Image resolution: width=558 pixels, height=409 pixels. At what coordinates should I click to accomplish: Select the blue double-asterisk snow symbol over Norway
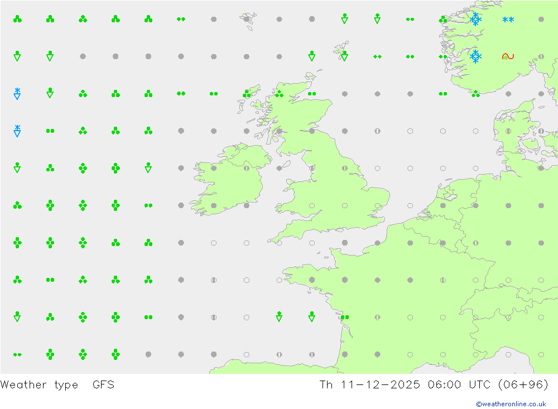coord(508,19)
